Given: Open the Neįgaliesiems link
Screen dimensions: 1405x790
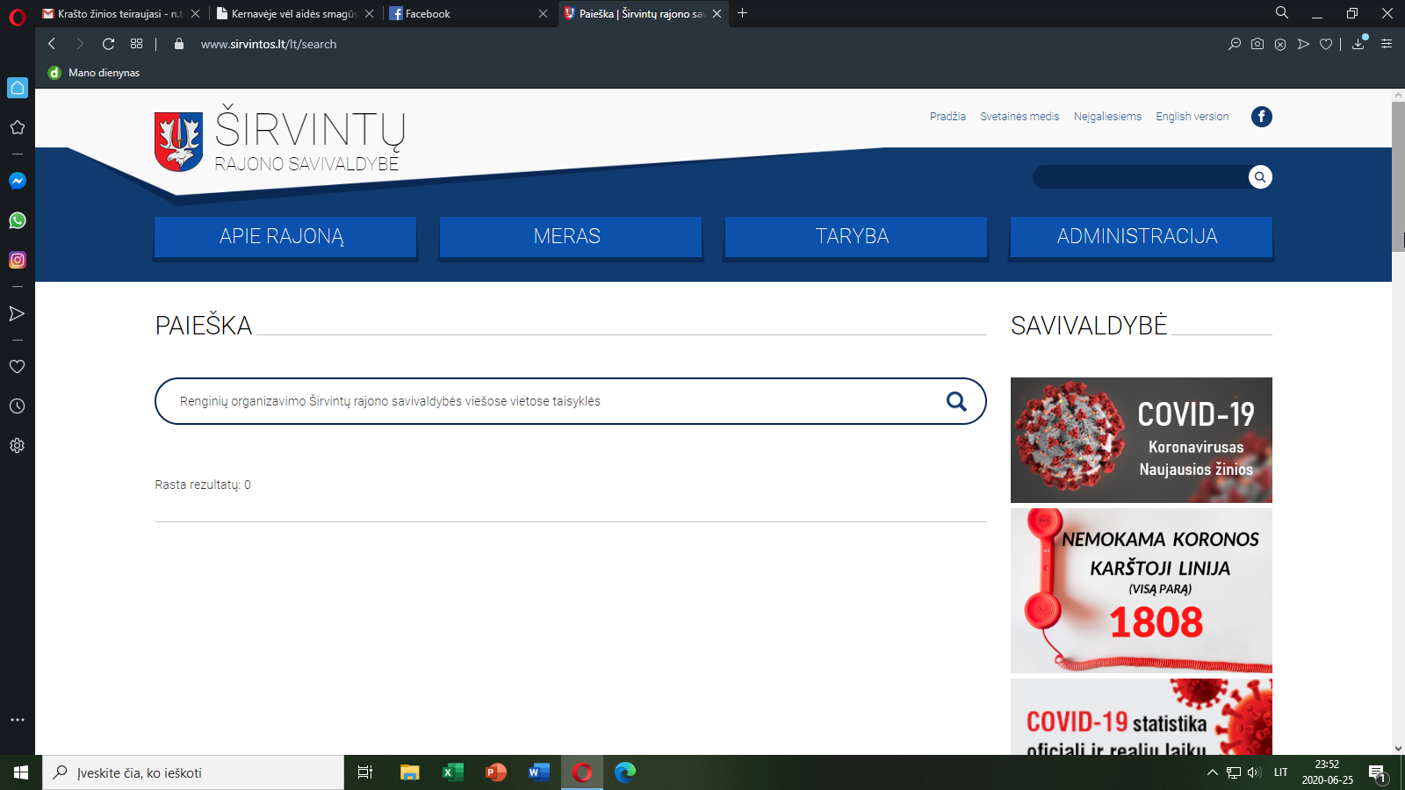Looking at the screenshot, I should pos(1107,117).
